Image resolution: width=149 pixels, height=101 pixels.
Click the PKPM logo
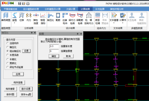point(8,3)
